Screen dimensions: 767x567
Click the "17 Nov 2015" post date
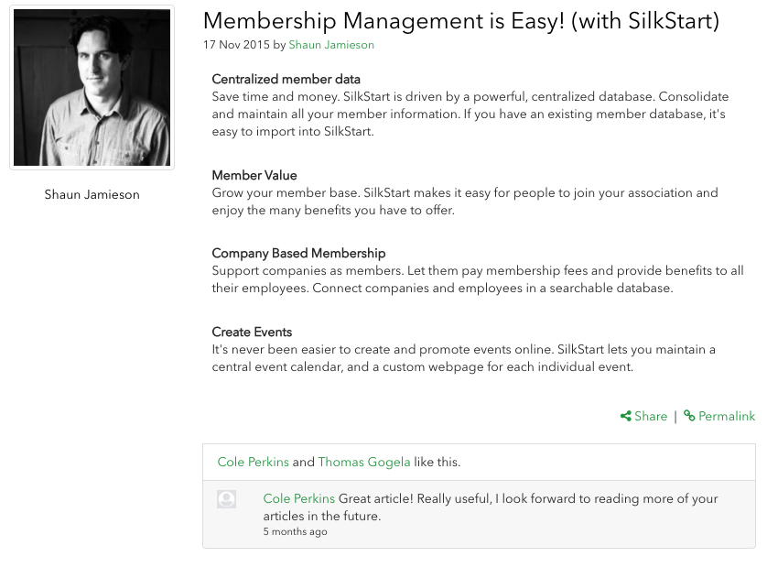coord(235,45)
